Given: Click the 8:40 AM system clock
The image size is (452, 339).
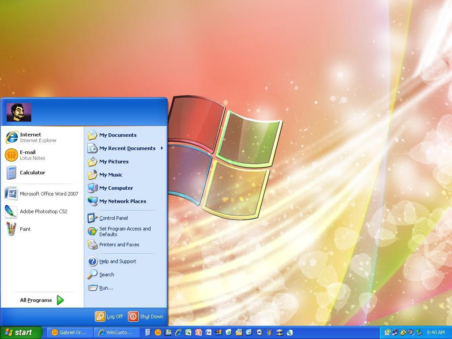Looking at the screenshot, I should [436, 332].
